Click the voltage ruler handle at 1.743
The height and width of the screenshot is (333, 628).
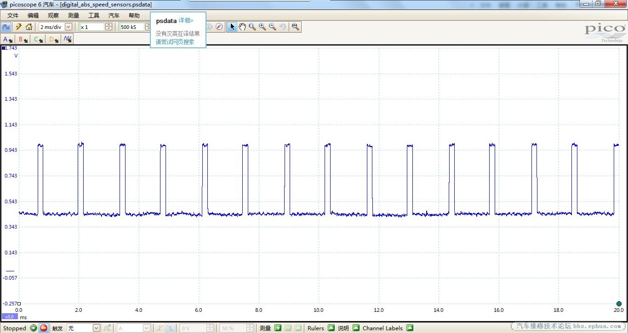[4, 48]
